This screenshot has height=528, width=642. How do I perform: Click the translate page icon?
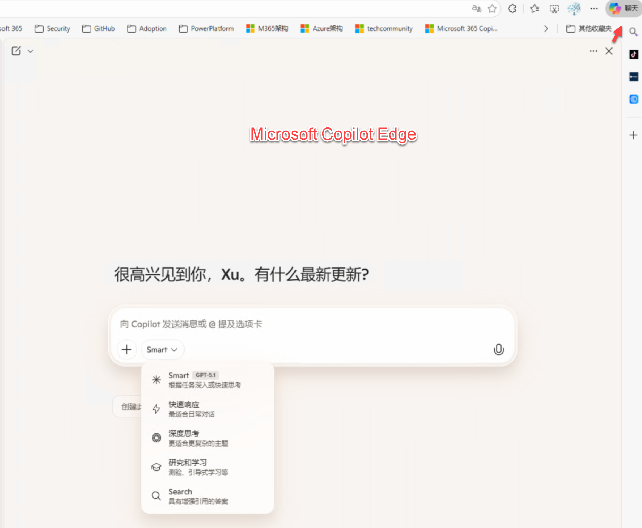pyautogui.click(x=477, y=9)
